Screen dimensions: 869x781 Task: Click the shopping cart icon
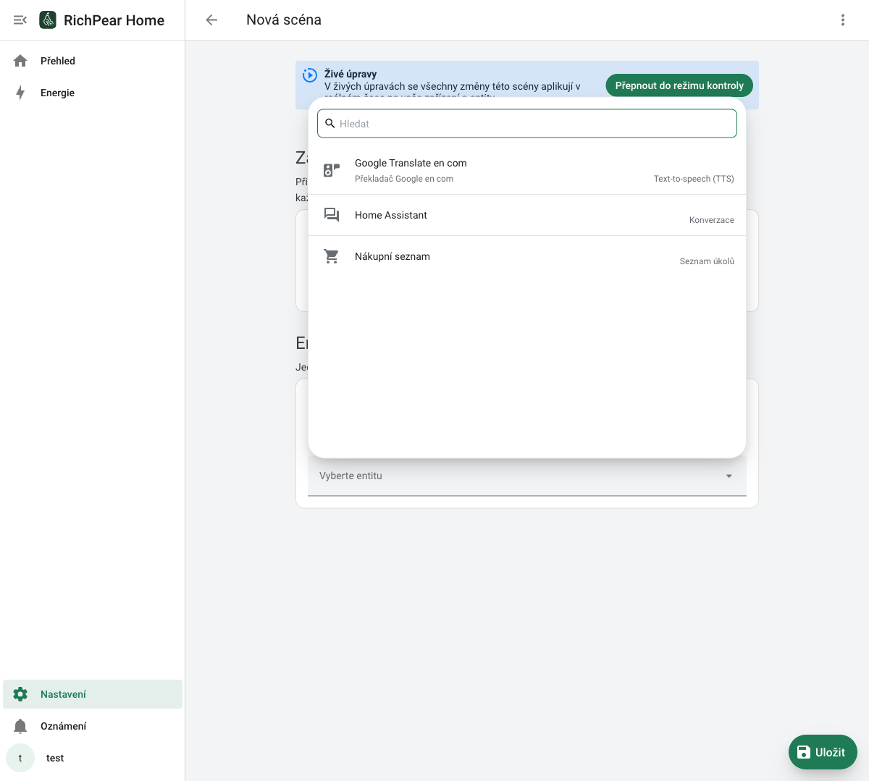(x=332, y=256)
